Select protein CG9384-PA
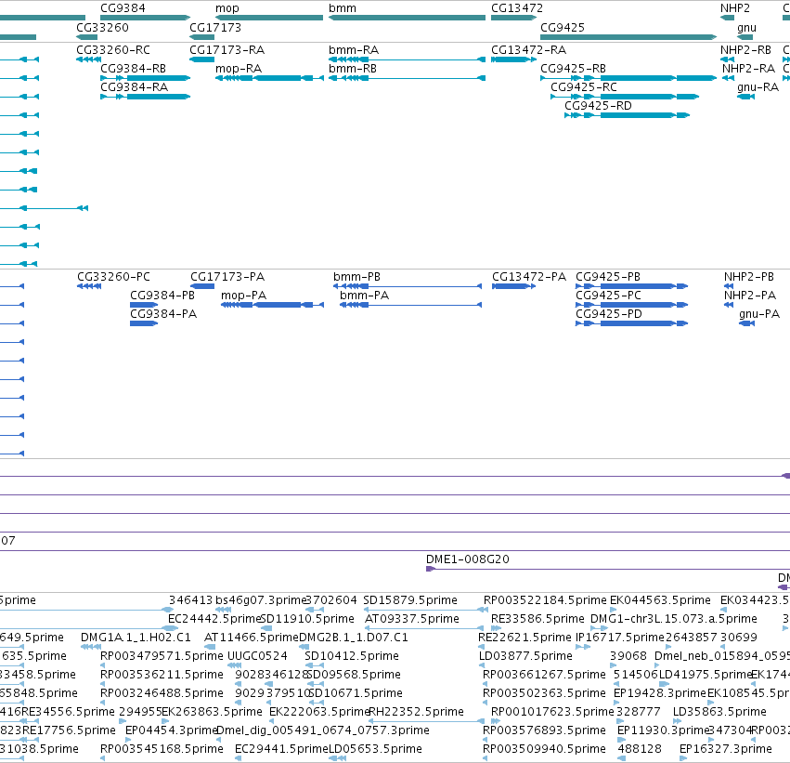 tap(144, 323)
